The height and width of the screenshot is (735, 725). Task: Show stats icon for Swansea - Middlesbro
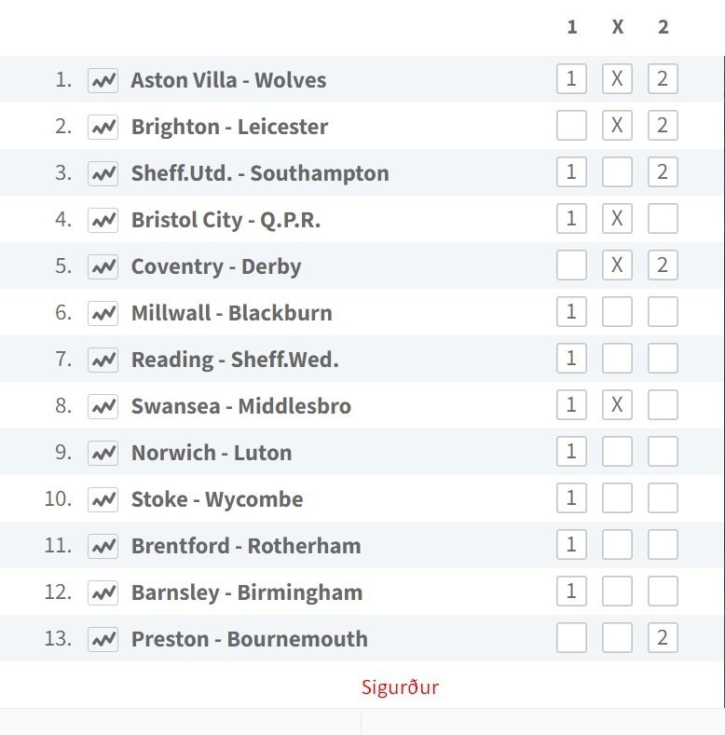click(103, 406)
